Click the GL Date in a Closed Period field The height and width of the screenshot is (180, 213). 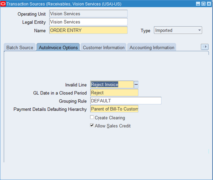[114, 93]
